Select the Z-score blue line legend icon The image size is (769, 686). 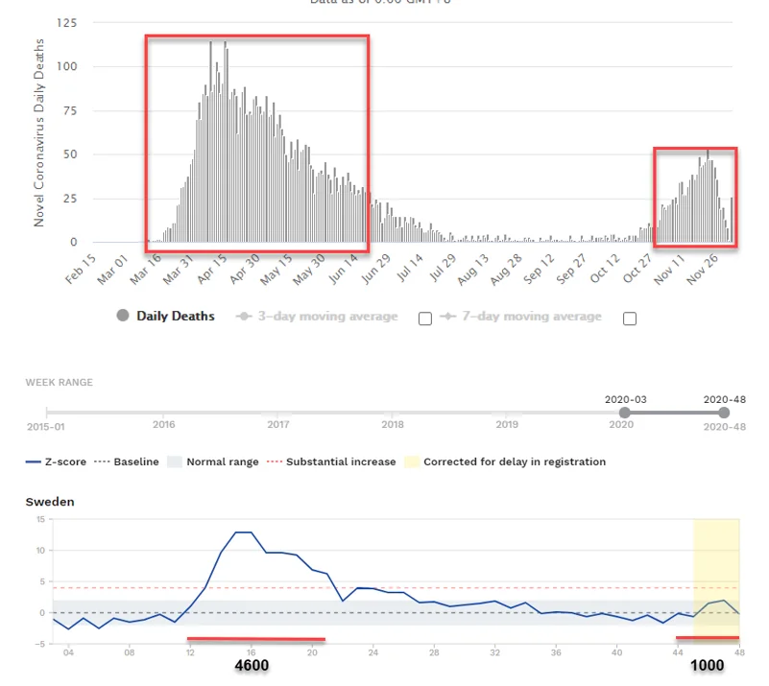tap(35, 461)
